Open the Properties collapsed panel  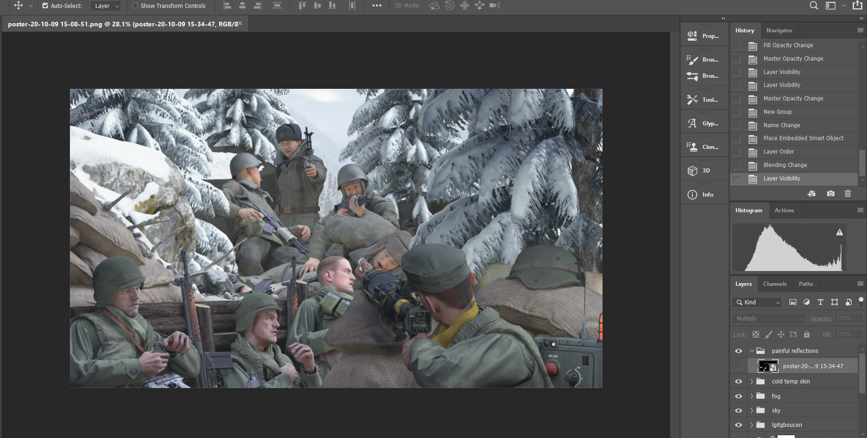(704, 36)
